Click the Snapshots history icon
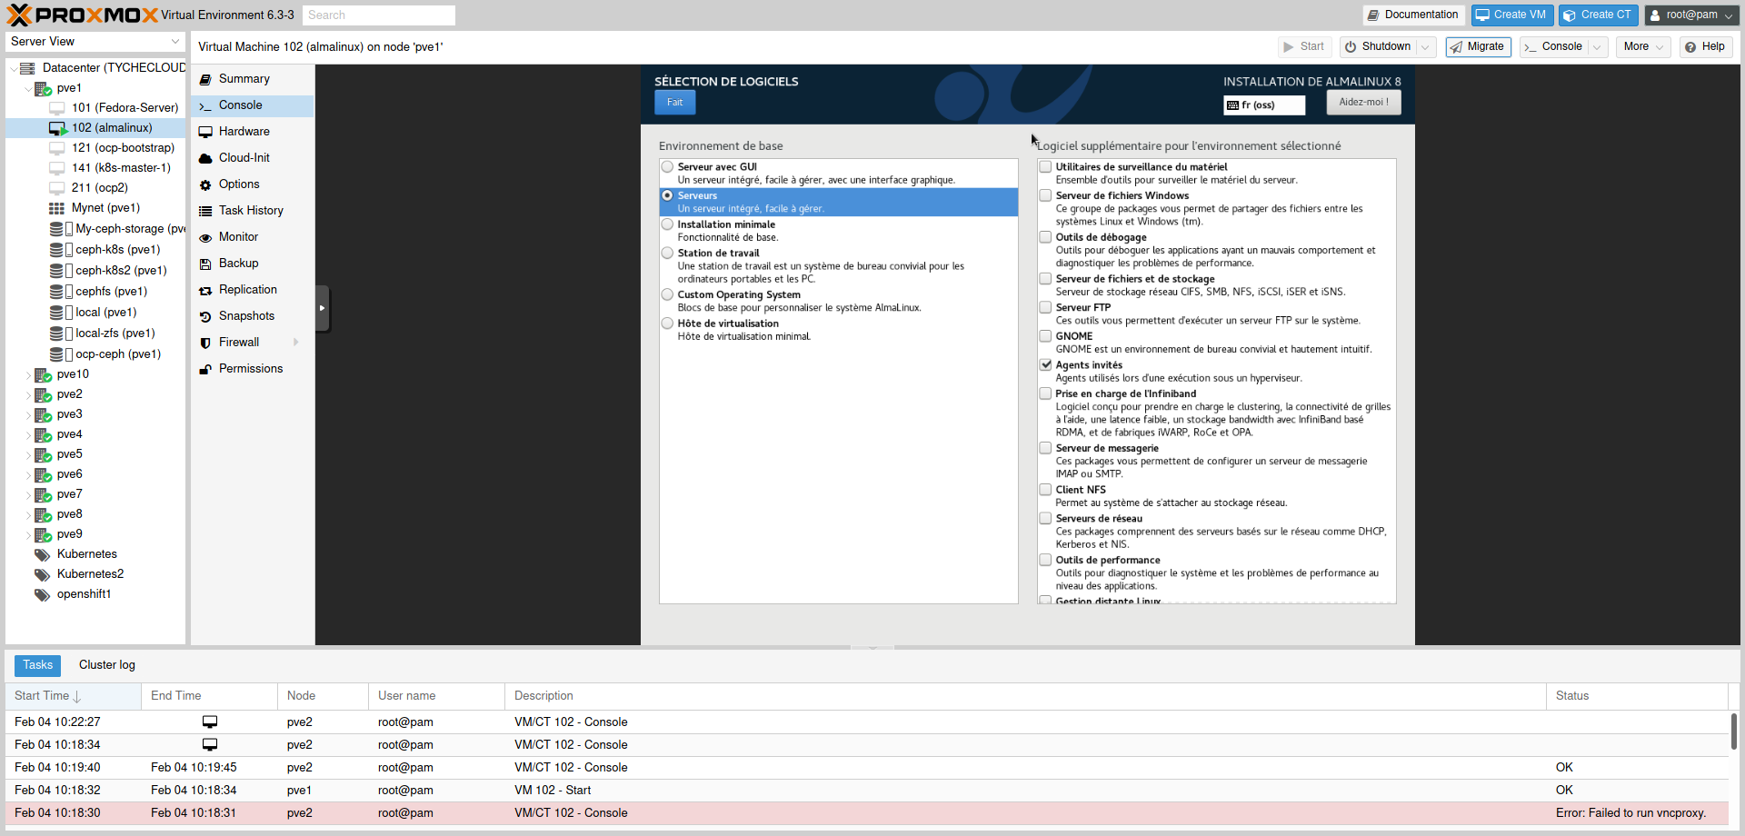The height and width of the screenshot is (836, 1745). pyautogui.click(x=205, y=316)
